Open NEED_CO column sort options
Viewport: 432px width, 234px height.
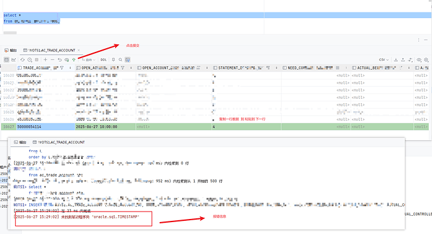coord(346,68)
